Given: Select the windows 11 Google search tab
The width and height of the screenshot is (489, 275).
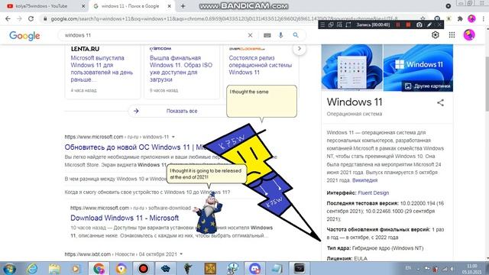Looking at the screenshot, I should [130, 6].
